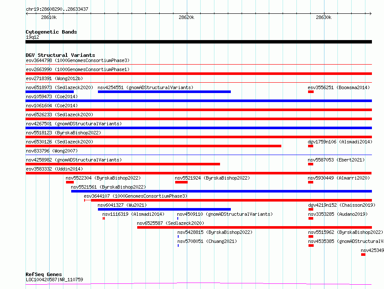Open the nsv5521561 (ByrskaBishop2022) text label
Screen dimensions: 384x289
(x=108, y=187)
